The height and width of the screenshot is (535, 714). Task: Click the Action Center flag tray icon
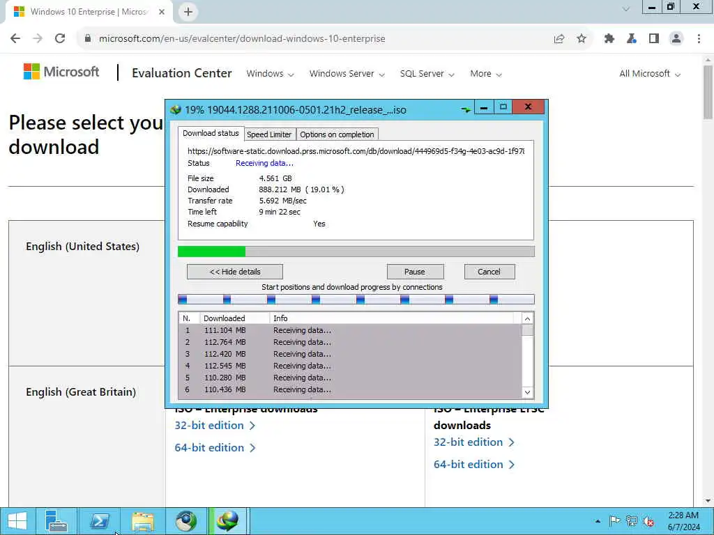pyautogui.click(x=615, y=521)
